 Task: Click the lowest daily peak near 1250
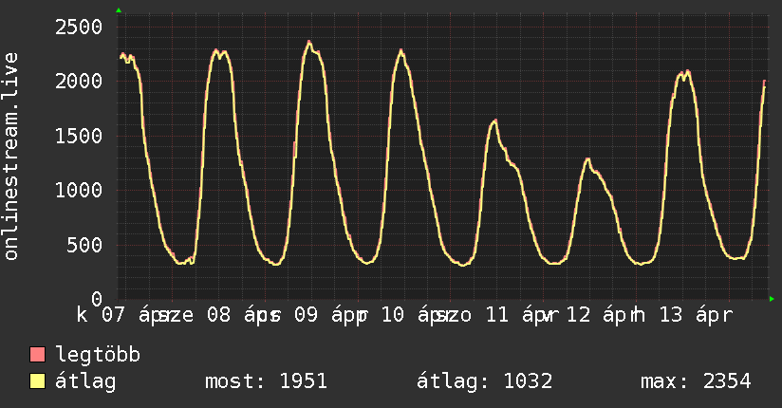pyautogui.click(x=588, y=159)
